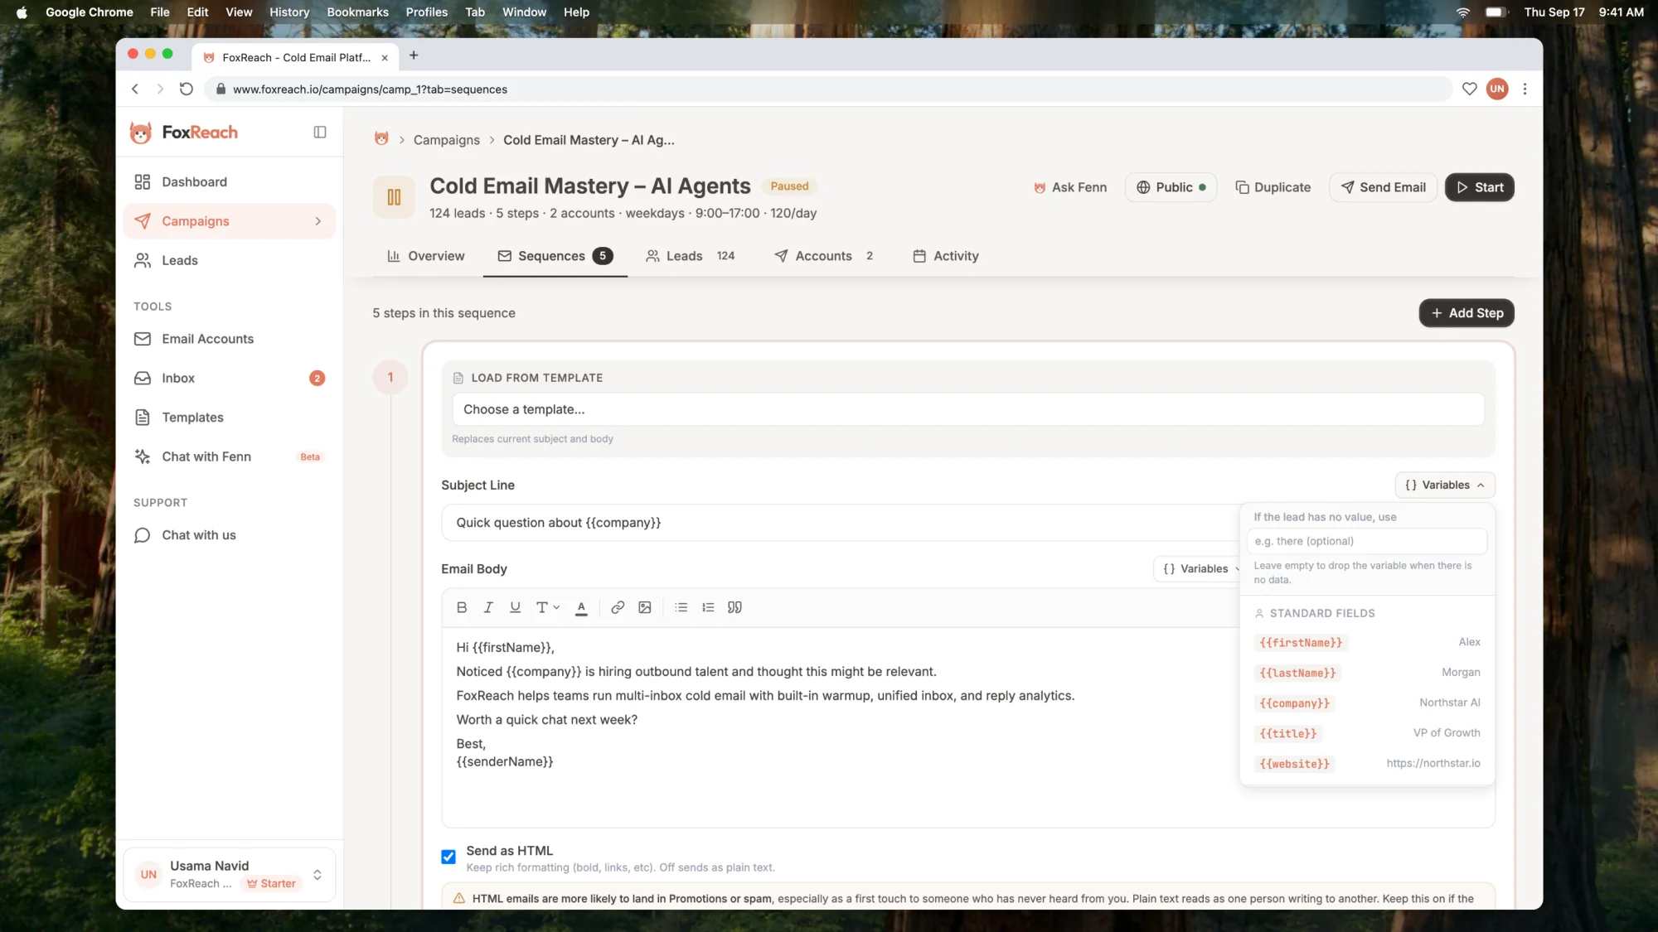Open Templates in sidebar
The height and width of the screenshot is (932, 1658).
(x=229, y=418)
